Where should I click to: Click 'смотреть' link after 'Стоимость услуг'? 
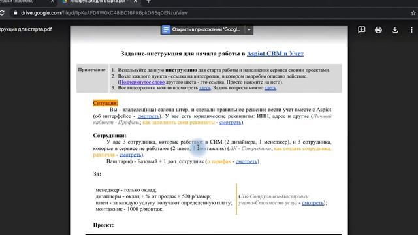click(x=313, y=203)
